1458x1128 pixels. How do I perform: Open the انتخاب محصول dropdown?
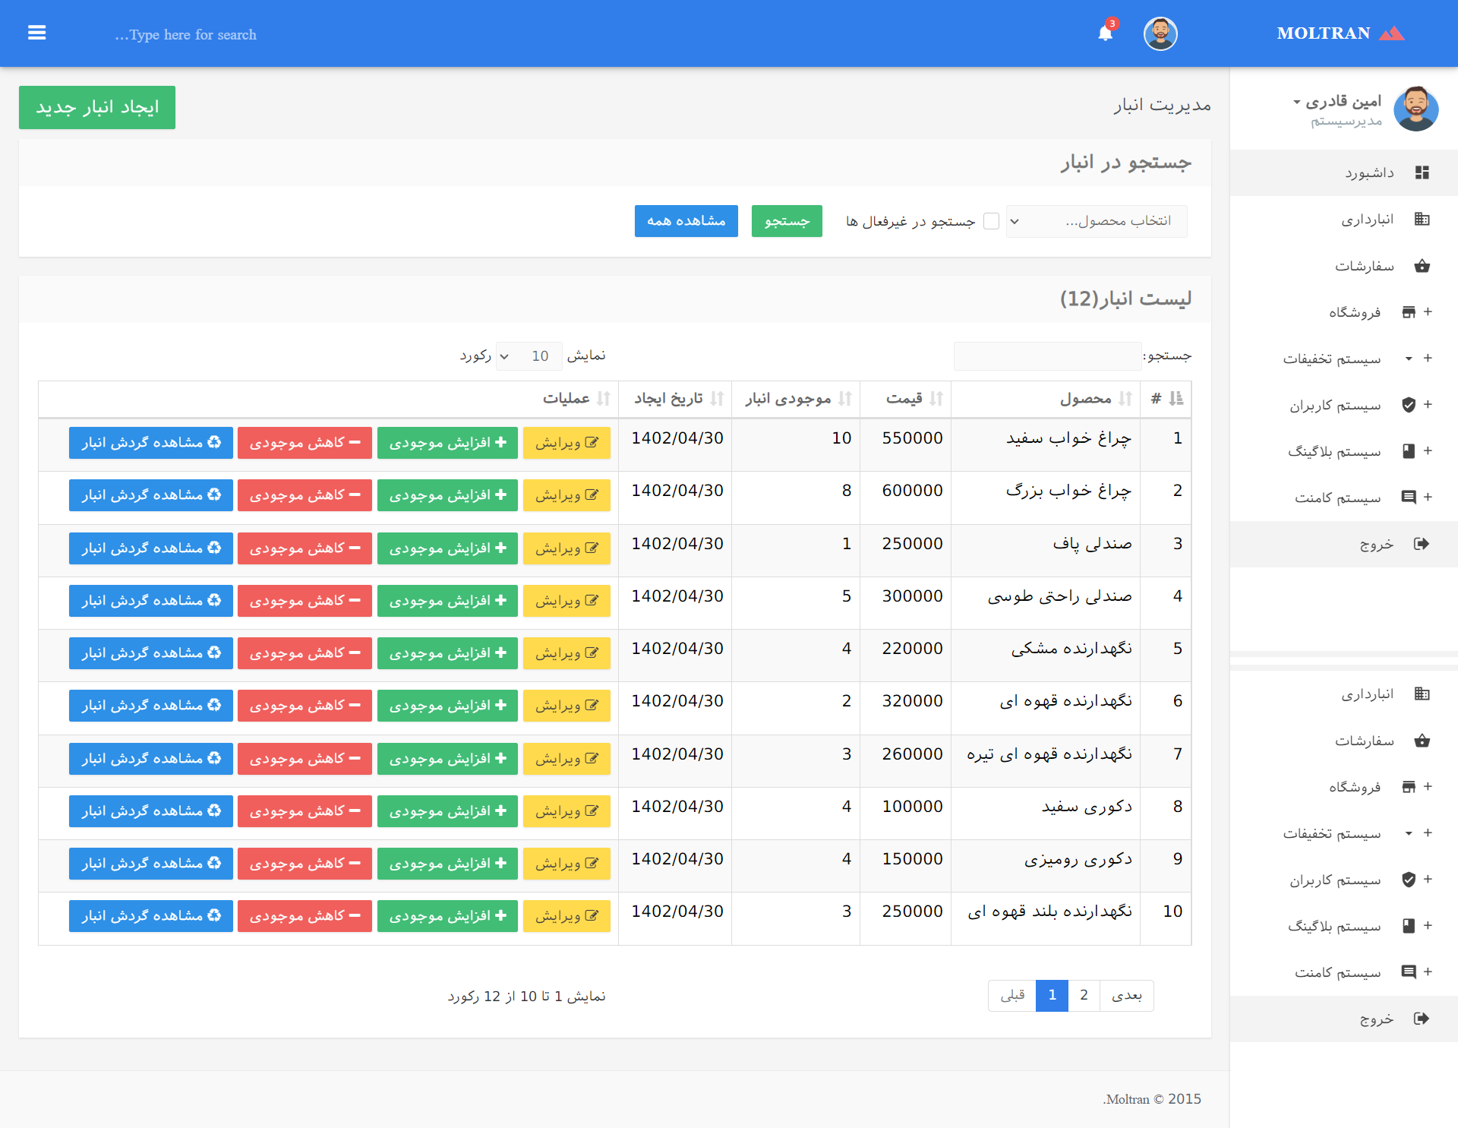tap(1097, 221)
